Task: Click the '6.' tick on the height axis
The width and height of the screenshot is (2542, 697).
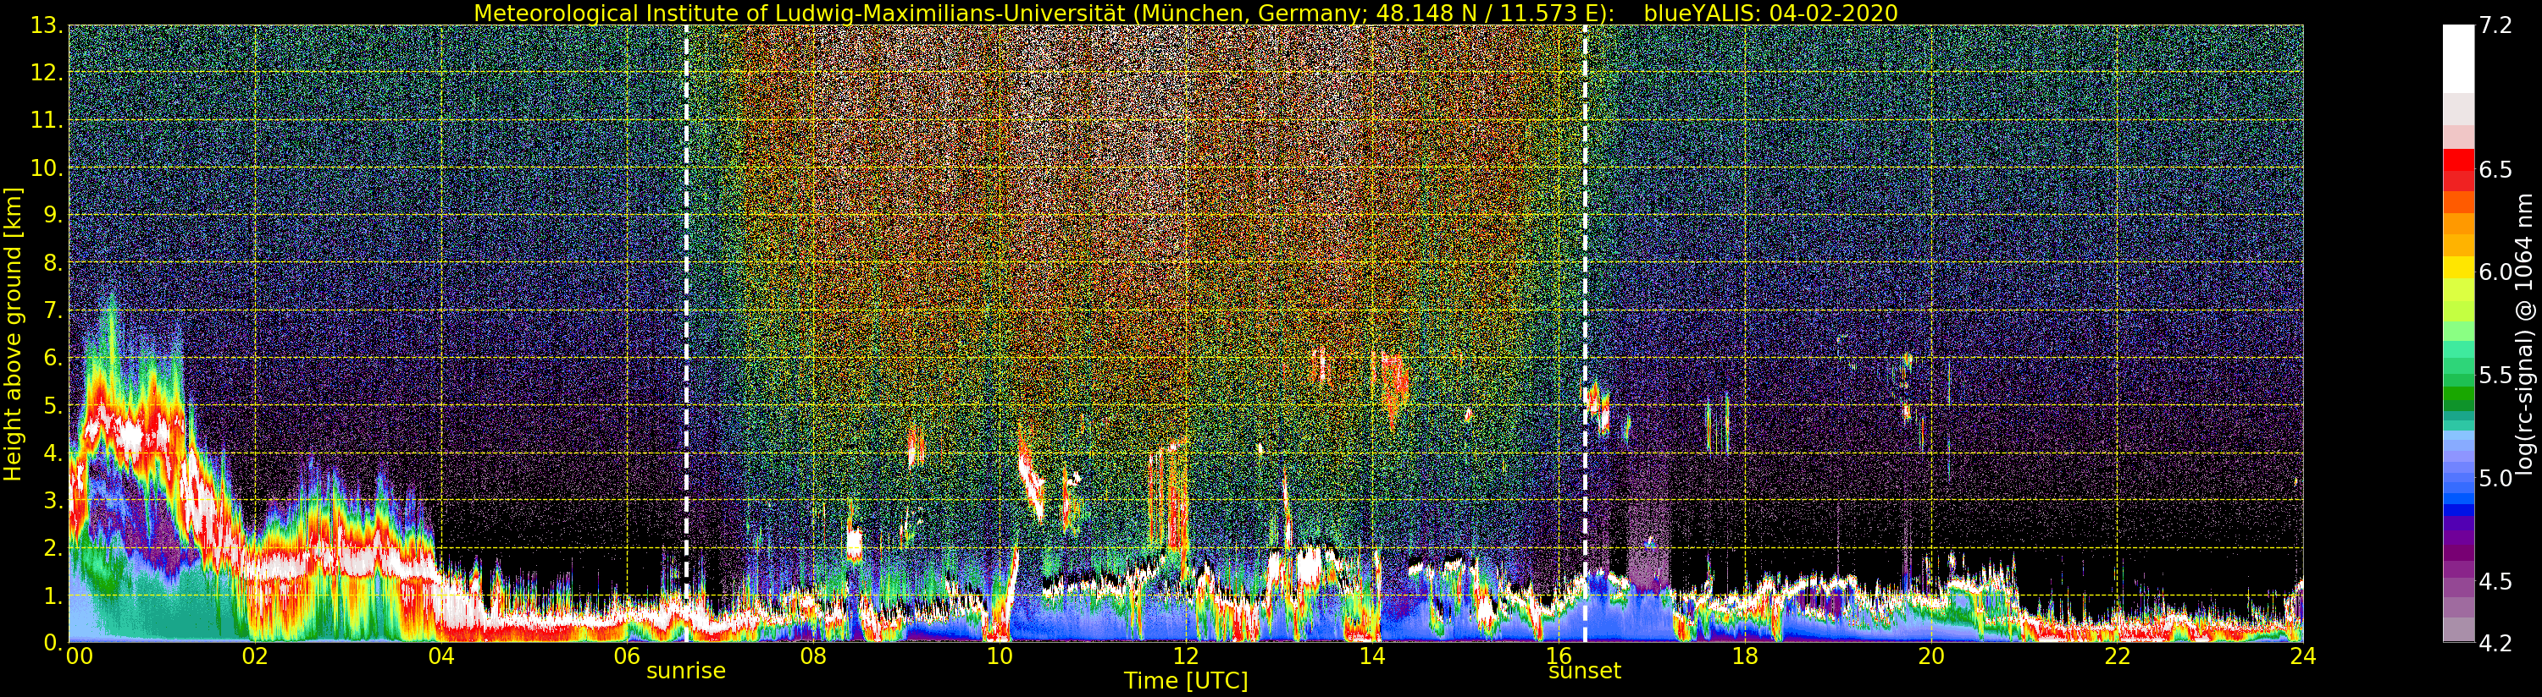Action: 53,358
